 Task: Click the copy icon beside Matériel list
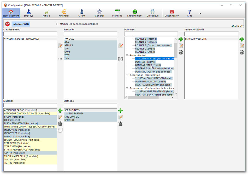[60, 130]
